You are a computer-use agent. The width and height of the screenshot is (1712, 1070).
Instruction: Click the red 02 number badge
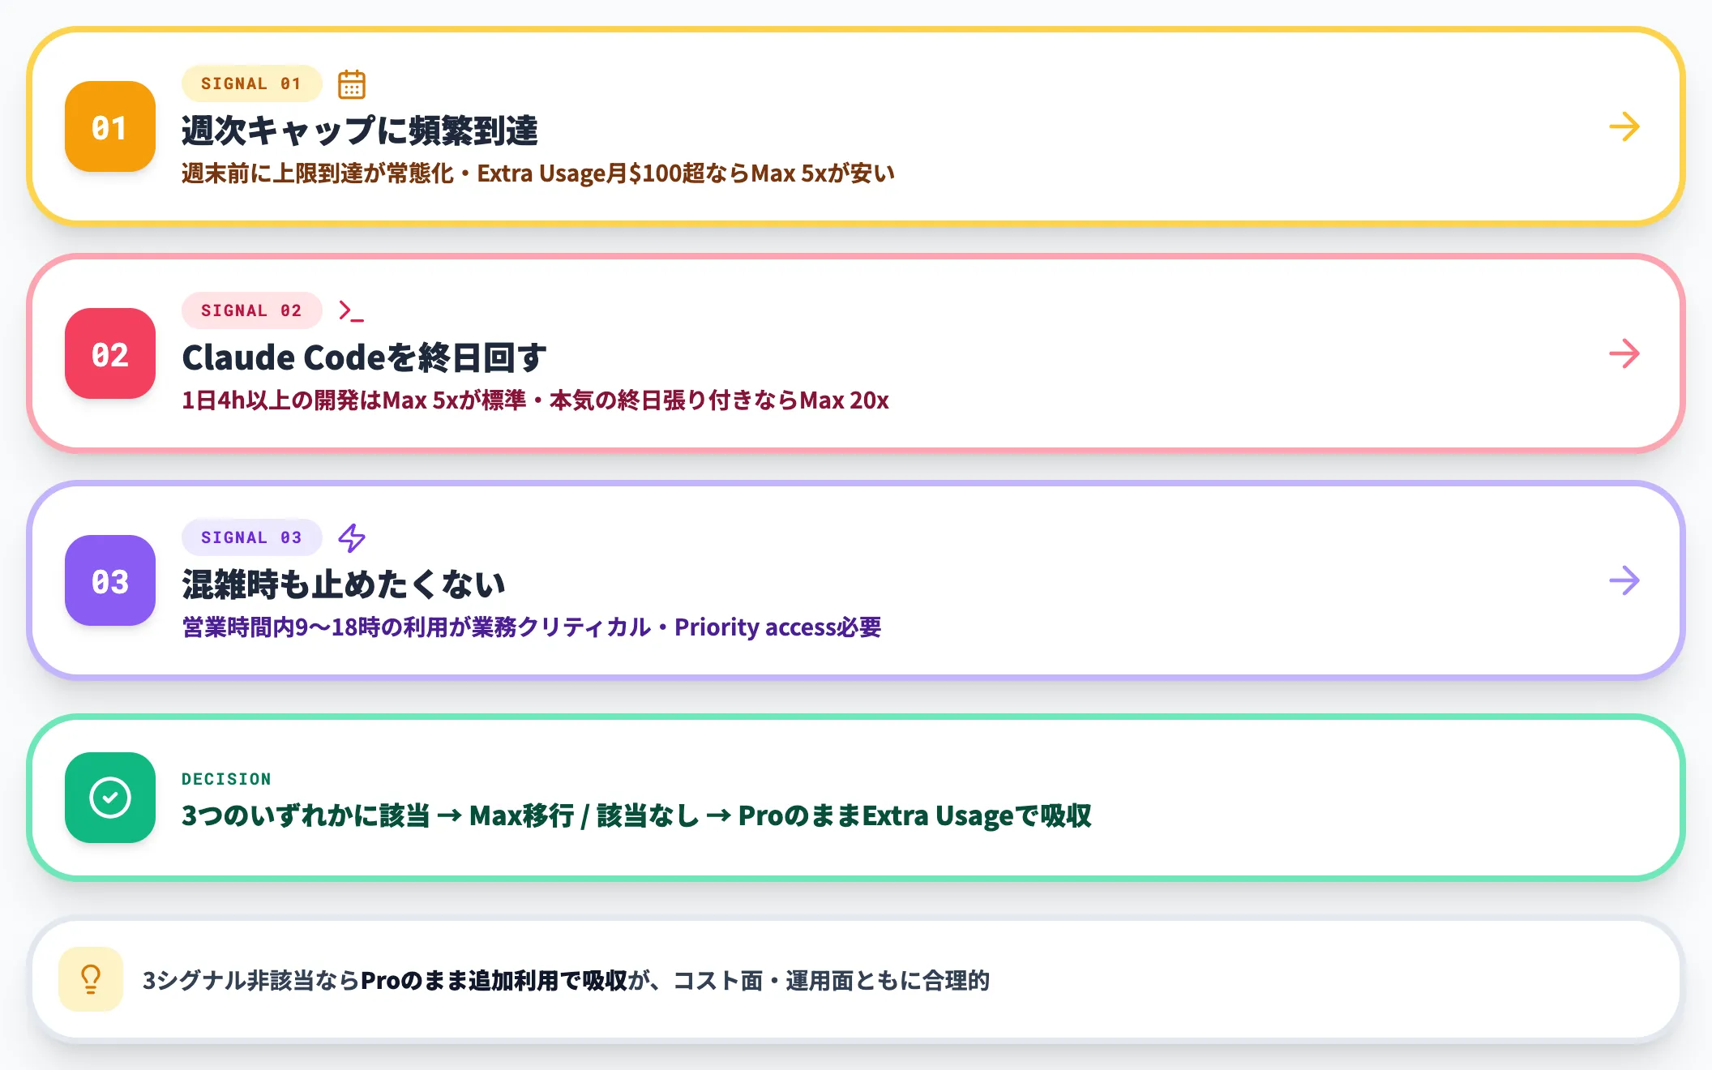coord(110,353)
